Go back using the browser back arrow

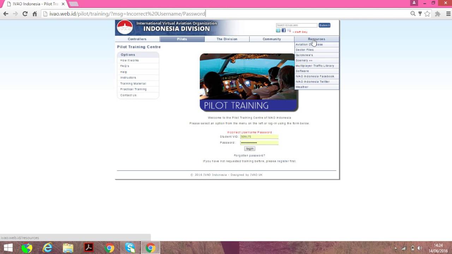[x=6, y=14]
